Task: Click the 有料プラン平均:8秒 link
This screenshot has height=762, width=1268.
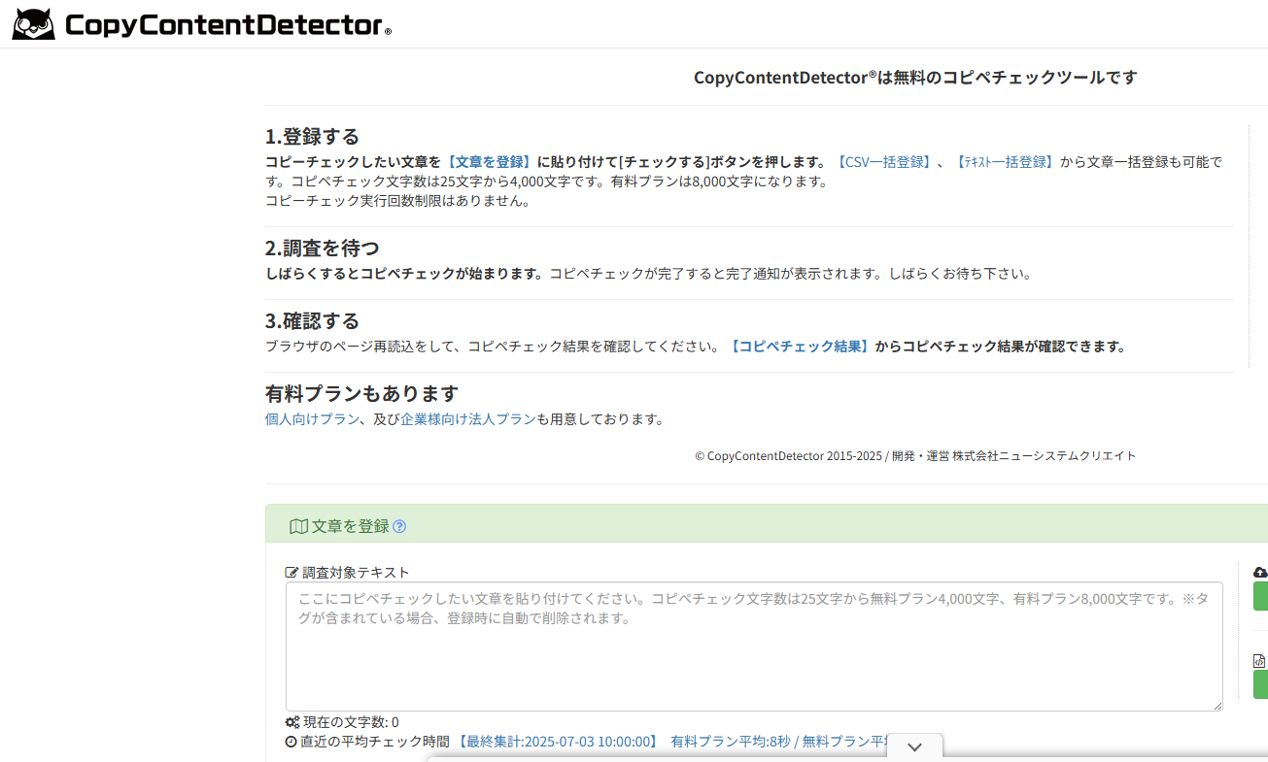Action: tap(731, 742)
